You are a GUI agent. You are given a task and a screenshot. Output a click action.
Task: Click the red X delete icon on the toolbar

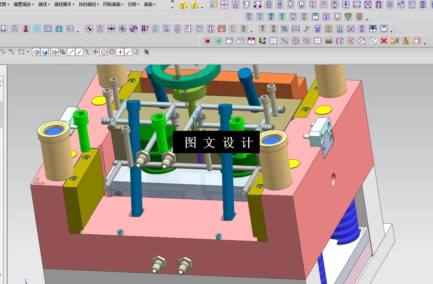384,41
